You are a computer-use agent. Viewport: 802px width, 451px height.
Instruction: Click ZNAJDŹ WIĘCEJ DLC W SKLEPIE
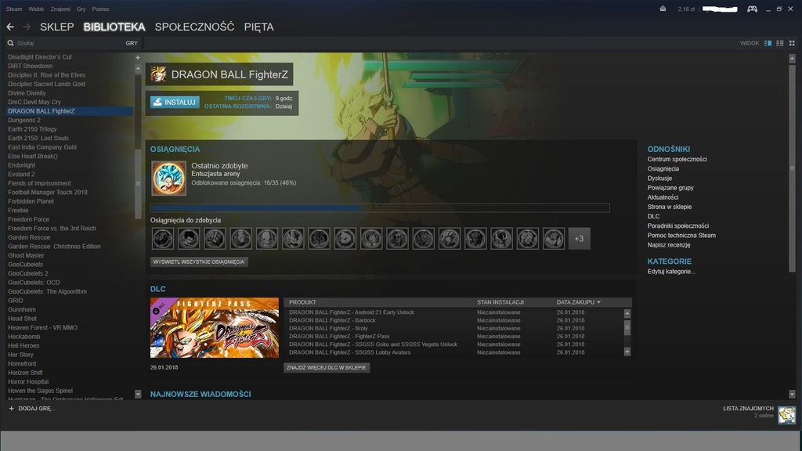[327, 368]
